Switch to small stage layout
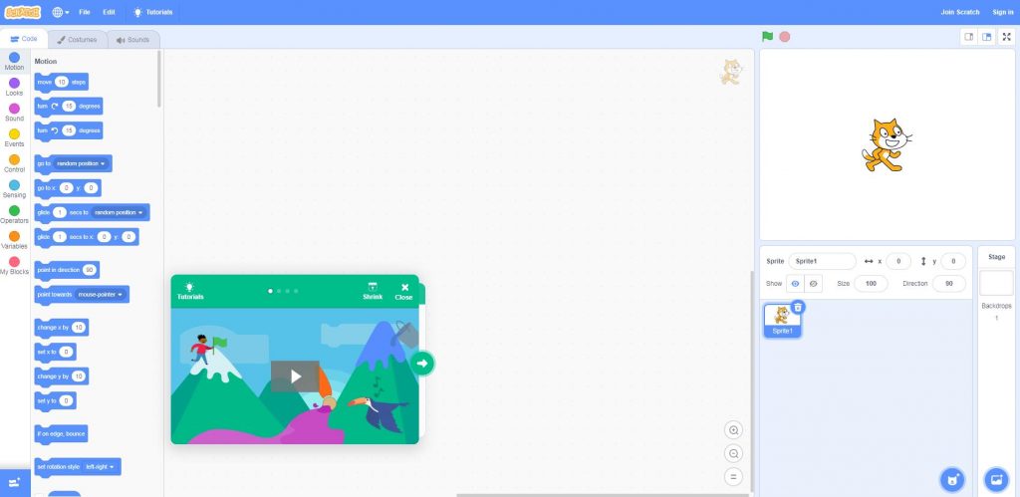 pos(968,37)
